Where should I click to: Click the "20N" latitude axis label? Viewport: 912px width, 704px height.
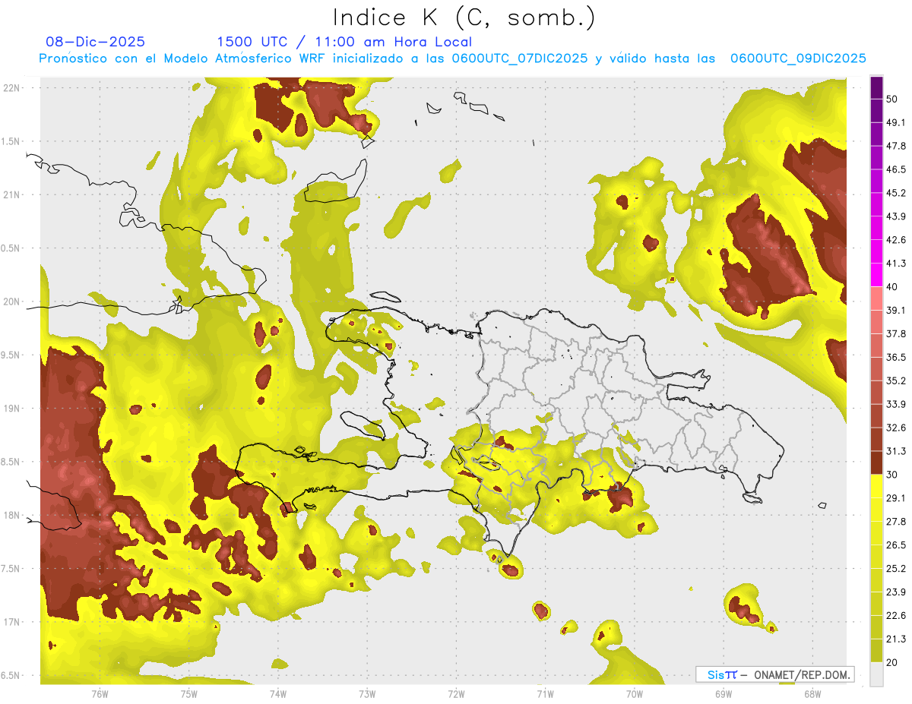11,301
